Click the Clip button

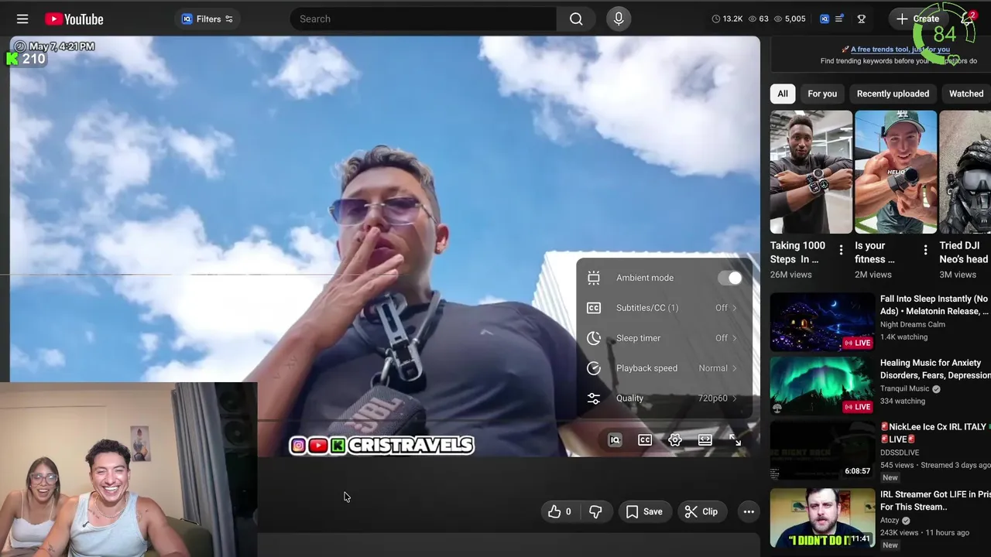pos(701,511)
